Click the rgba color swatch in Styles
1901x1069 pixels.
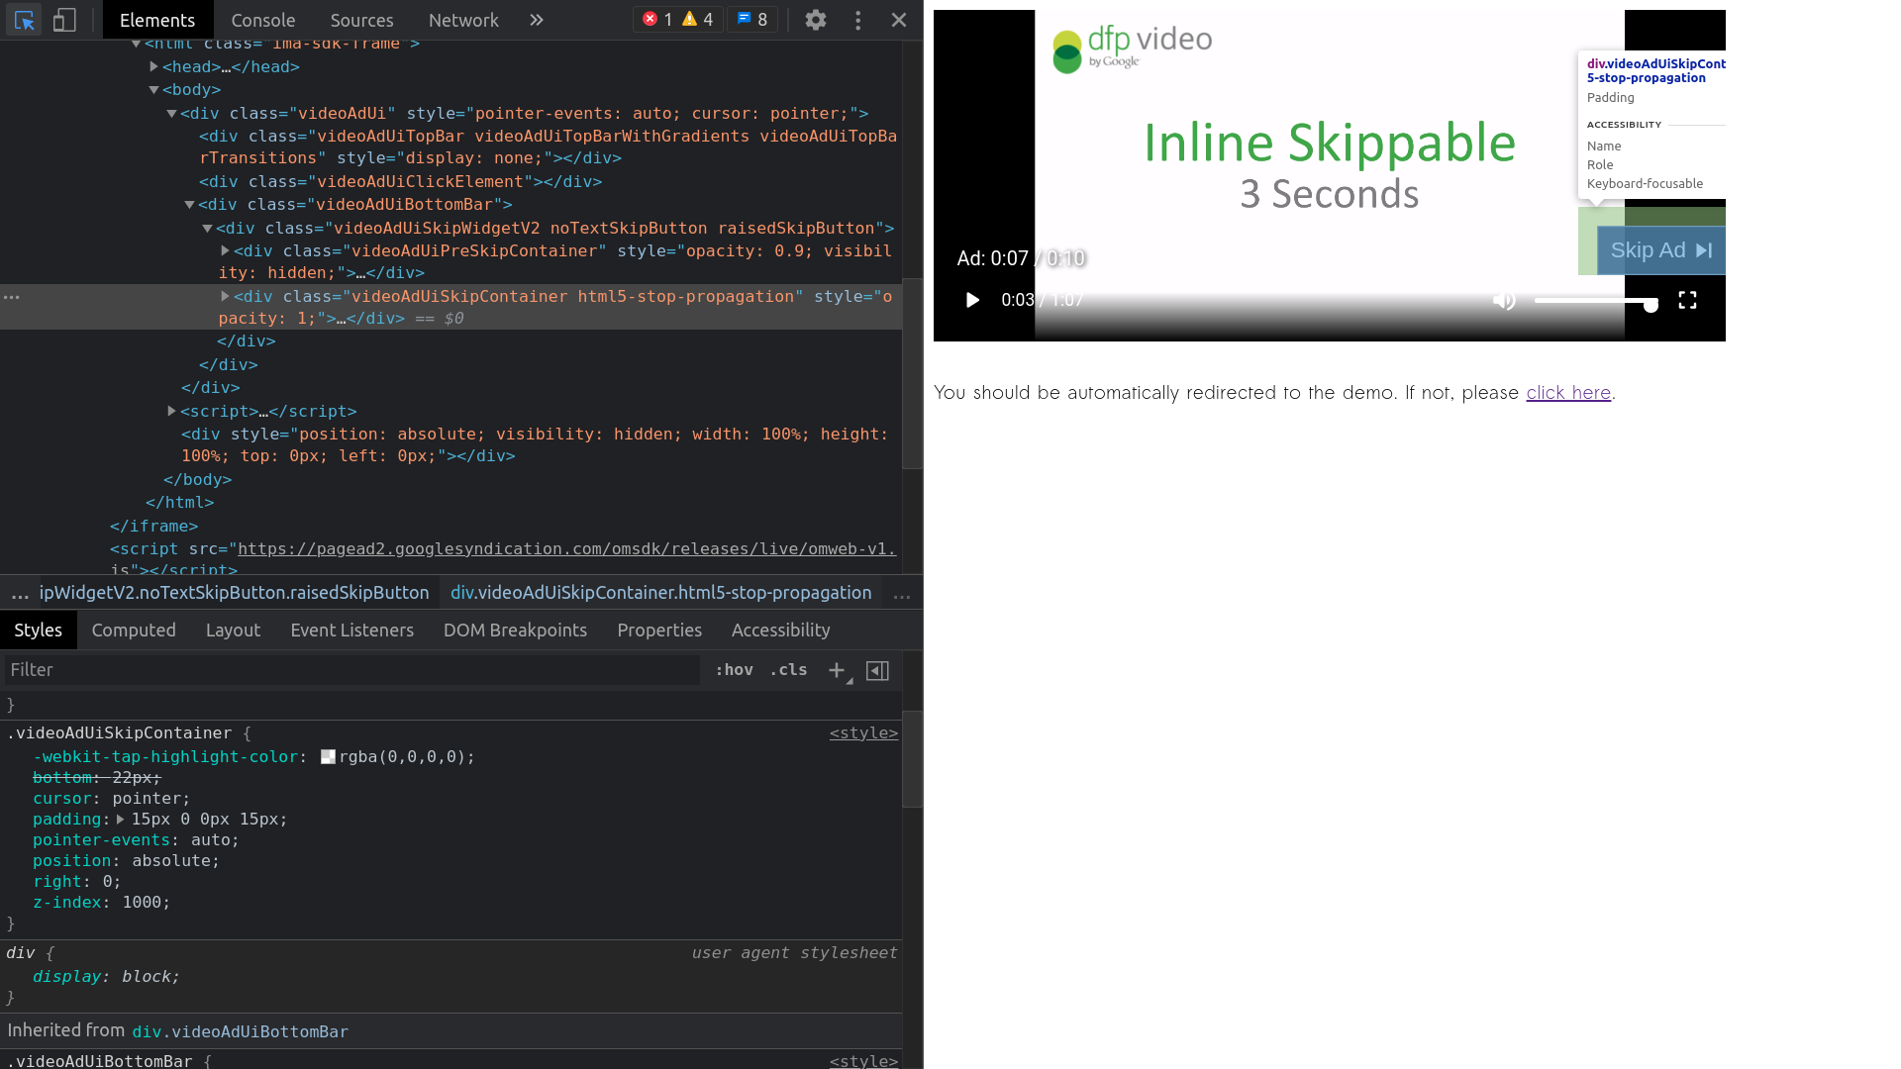tap(328, 756)
